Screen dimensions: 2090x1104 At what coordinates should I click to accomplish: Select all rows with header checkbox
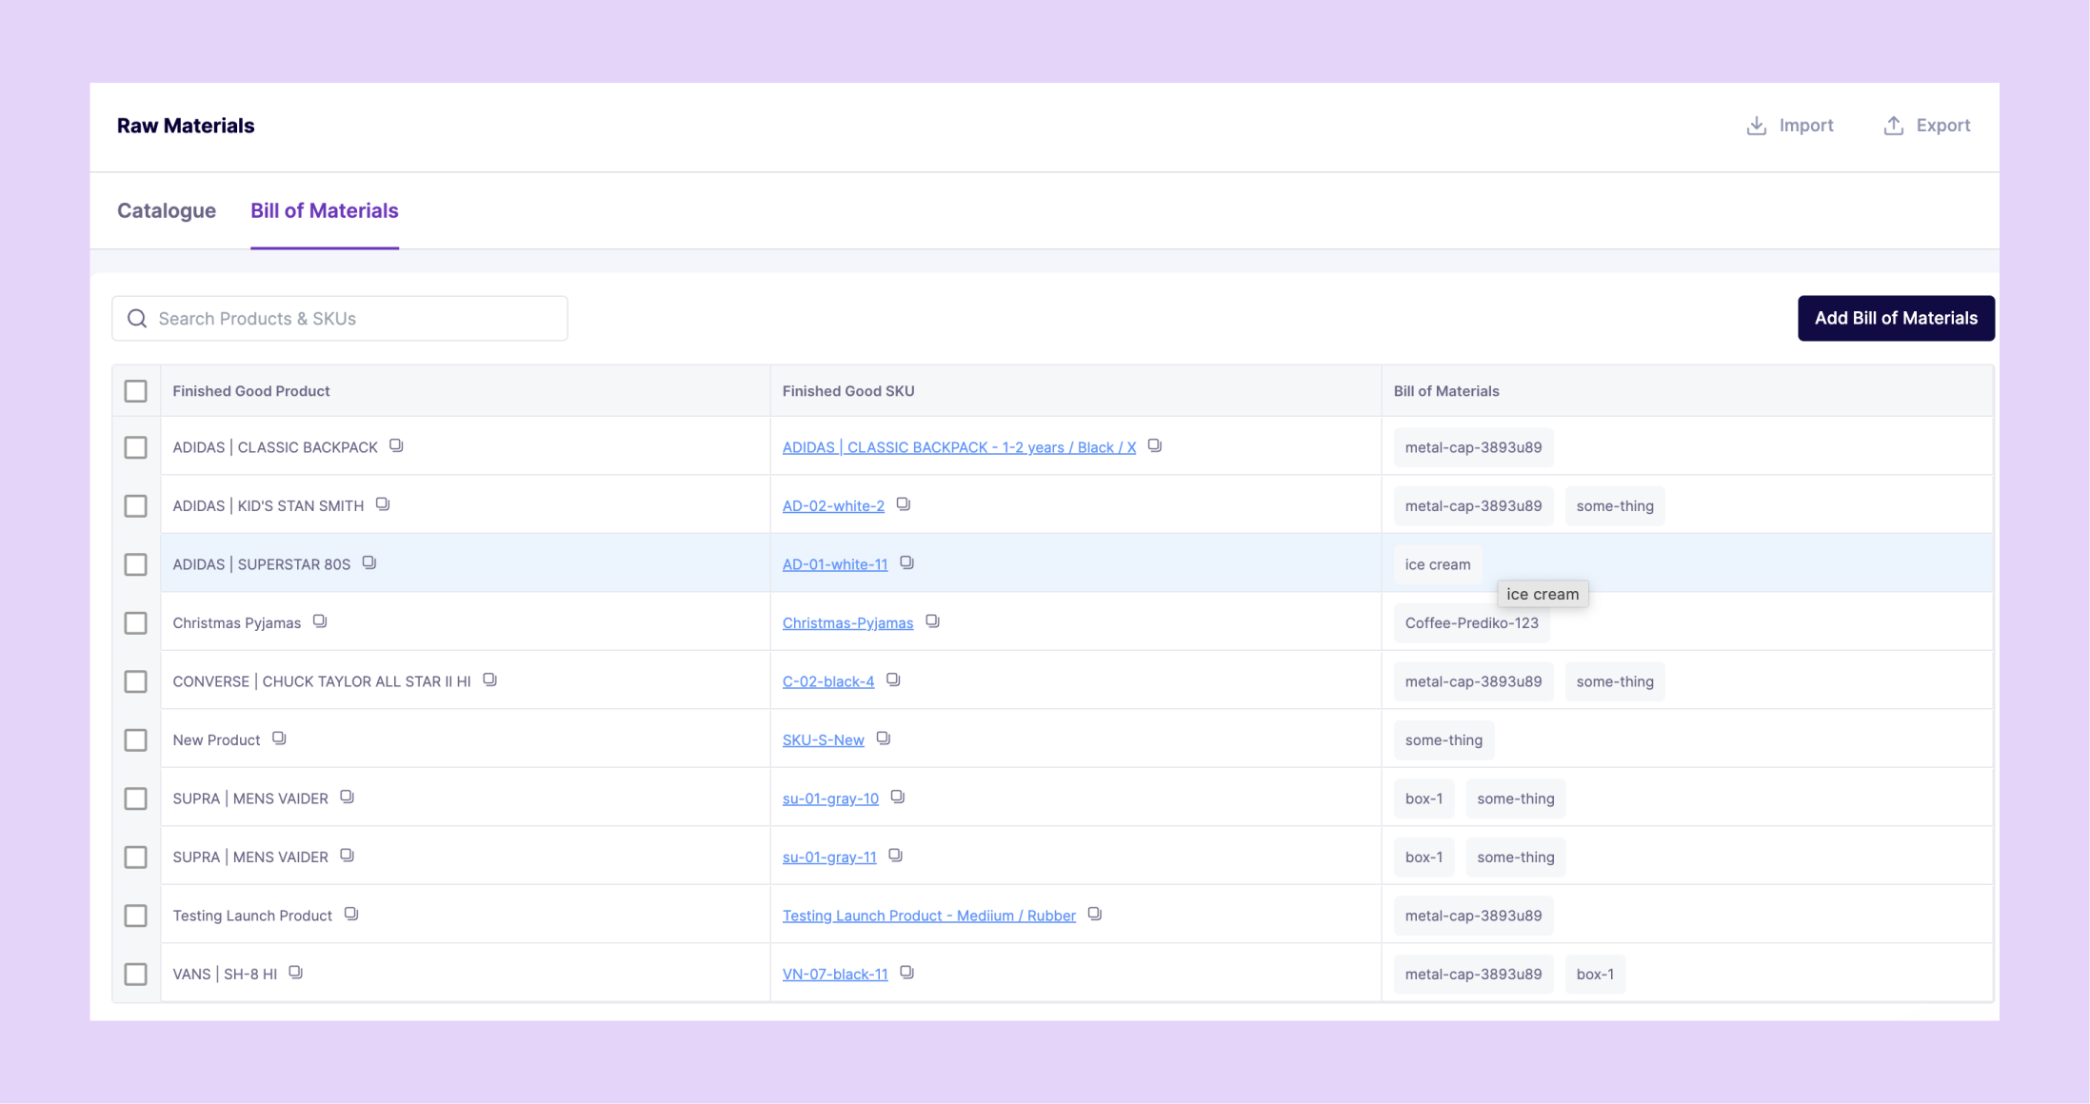click(x=135, y=391)
